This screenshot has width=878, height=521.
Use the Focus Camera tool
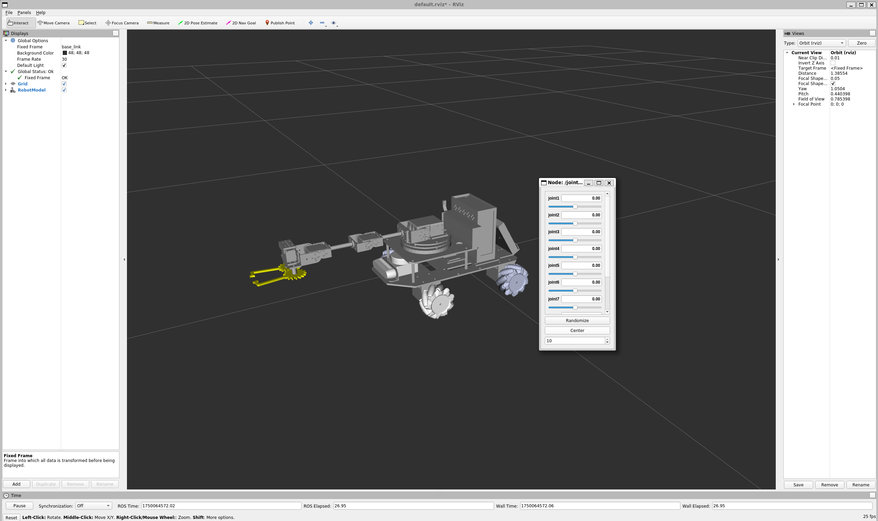click(x=122, y=23)
